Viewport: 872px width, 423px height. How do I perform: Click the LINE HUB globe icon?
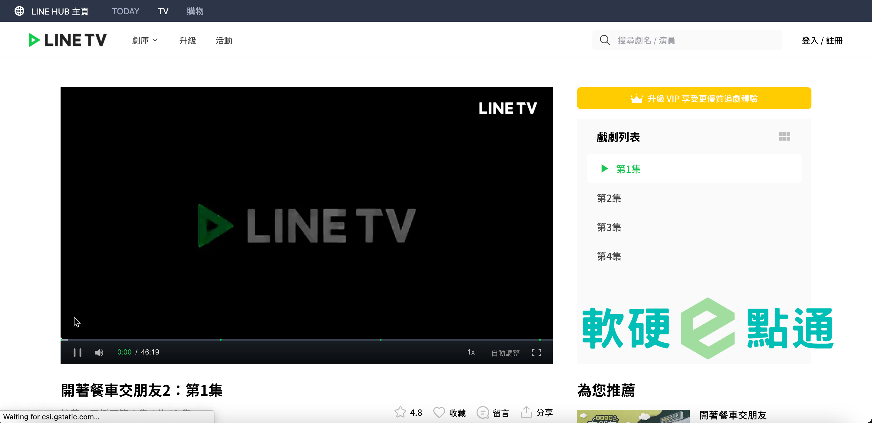coord(19,11)
